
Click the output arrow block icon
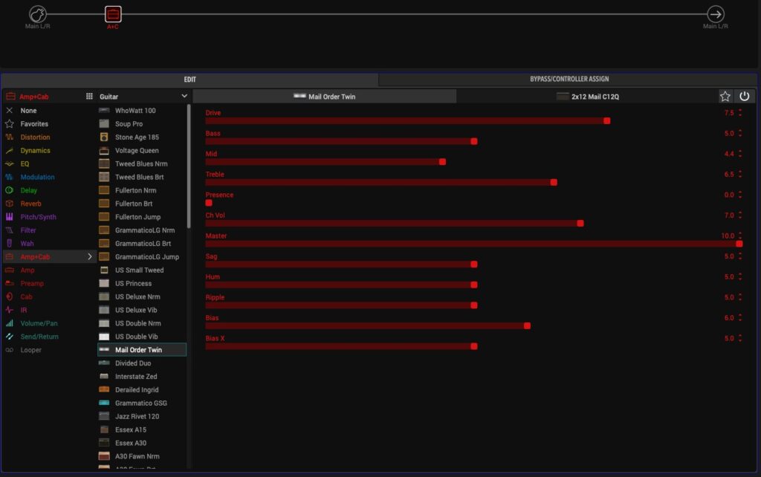pyautogui.click(x=715, y=14)
